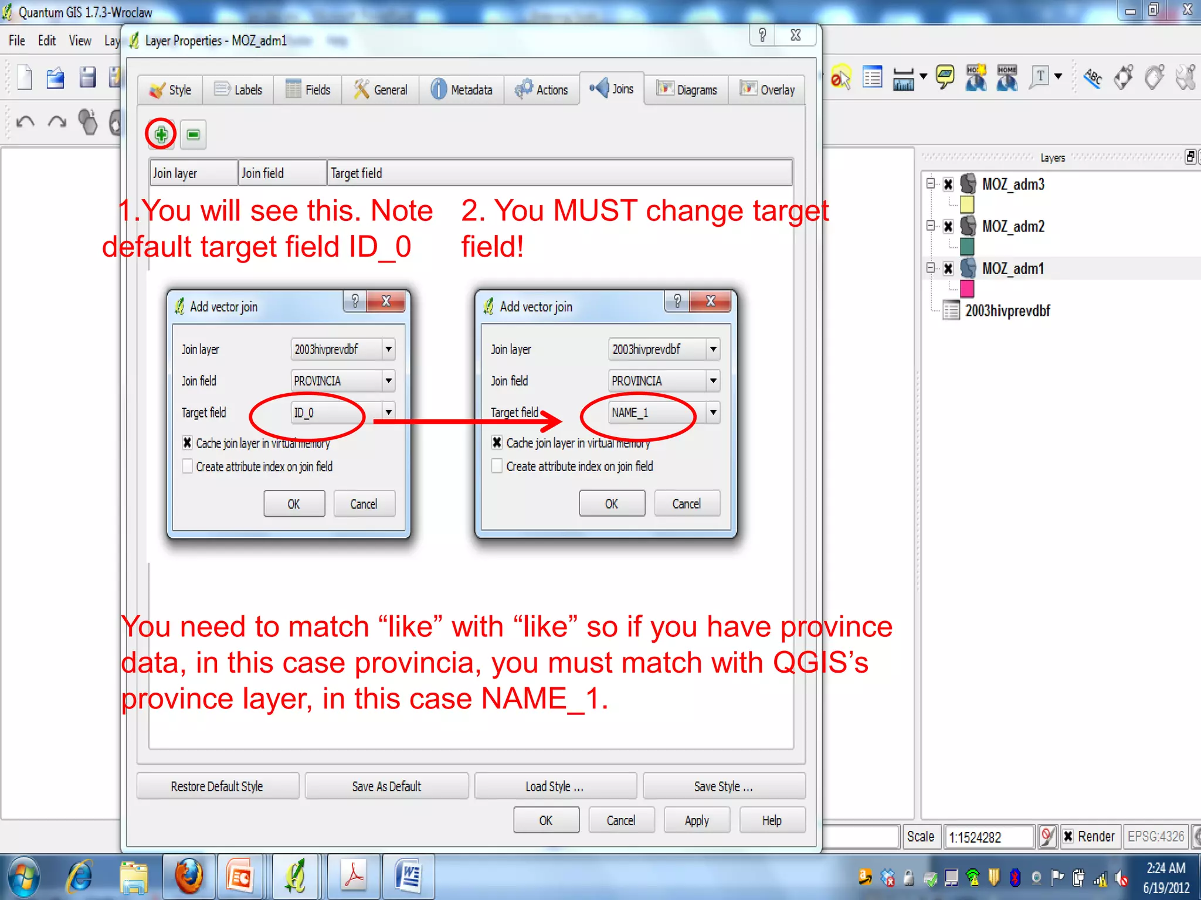Switch to the Style tab
This screenshot has height=900, width=1201.
(171, 90)
